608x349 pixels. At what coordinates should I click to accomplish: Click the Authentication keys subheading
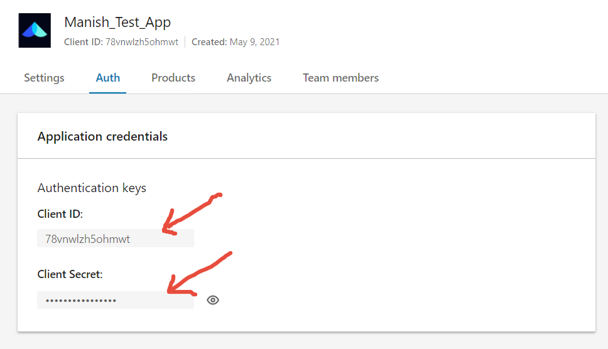[x=92, y=188]
